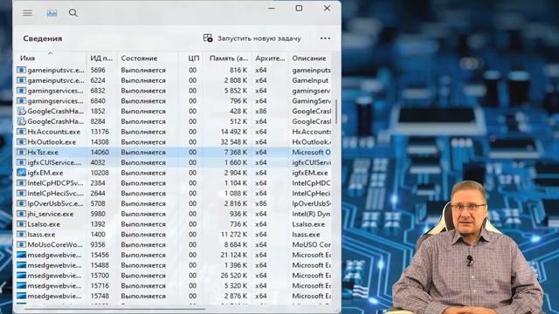This screenshot has height=314, width=559.
Task: Click PID value 13176
Action: [x=100, y=132]
